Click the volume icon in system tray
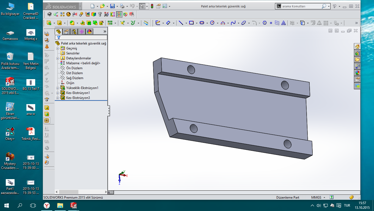The width and height of the screenshot is (374, 211). tap(319, 206)
